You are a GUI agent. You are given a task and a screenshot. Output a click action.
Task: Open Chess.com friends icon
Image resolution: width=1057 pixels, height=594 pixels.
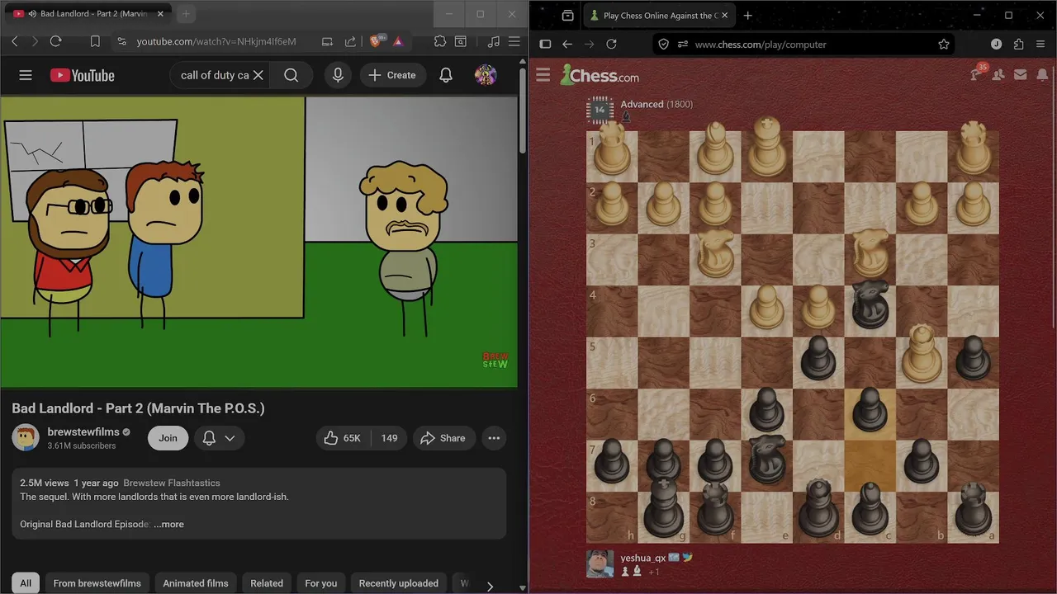999,75
